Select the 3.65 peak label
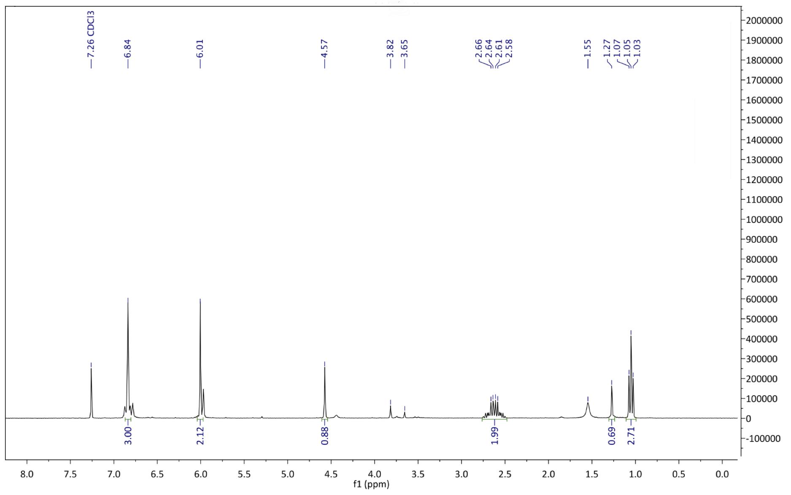Screen dimensions: 791x495 click(x=405, y=49)
